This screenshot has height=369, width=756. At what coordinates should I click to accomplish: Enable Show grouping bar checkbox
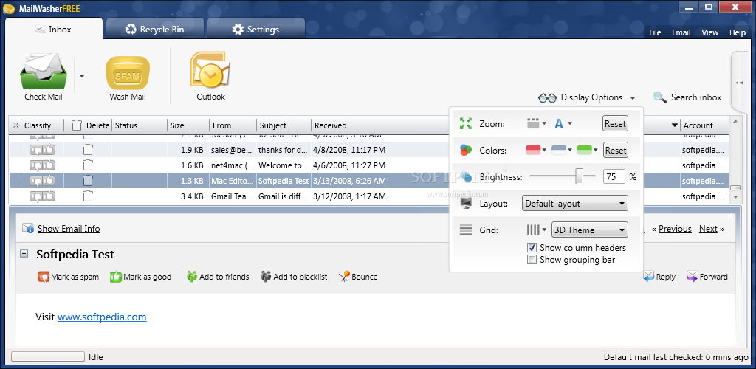coord(532,260)
